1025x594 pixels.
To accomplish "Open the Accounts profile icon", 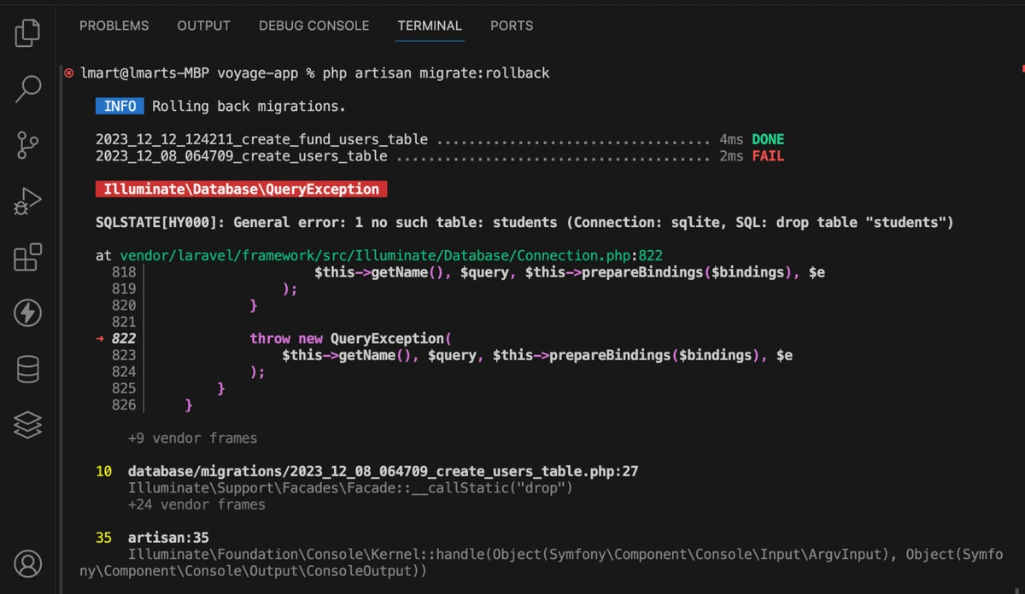I will point(28,563).
